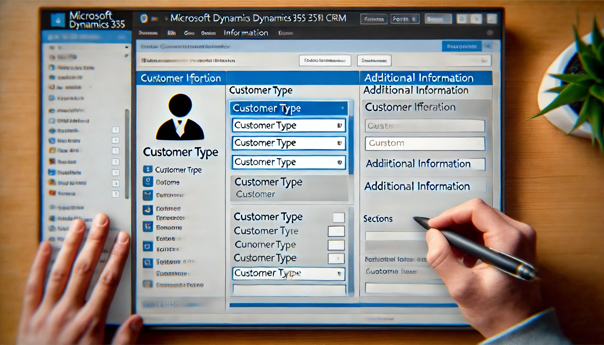Click the boxed 'Additional Information' field

point(425,164)
